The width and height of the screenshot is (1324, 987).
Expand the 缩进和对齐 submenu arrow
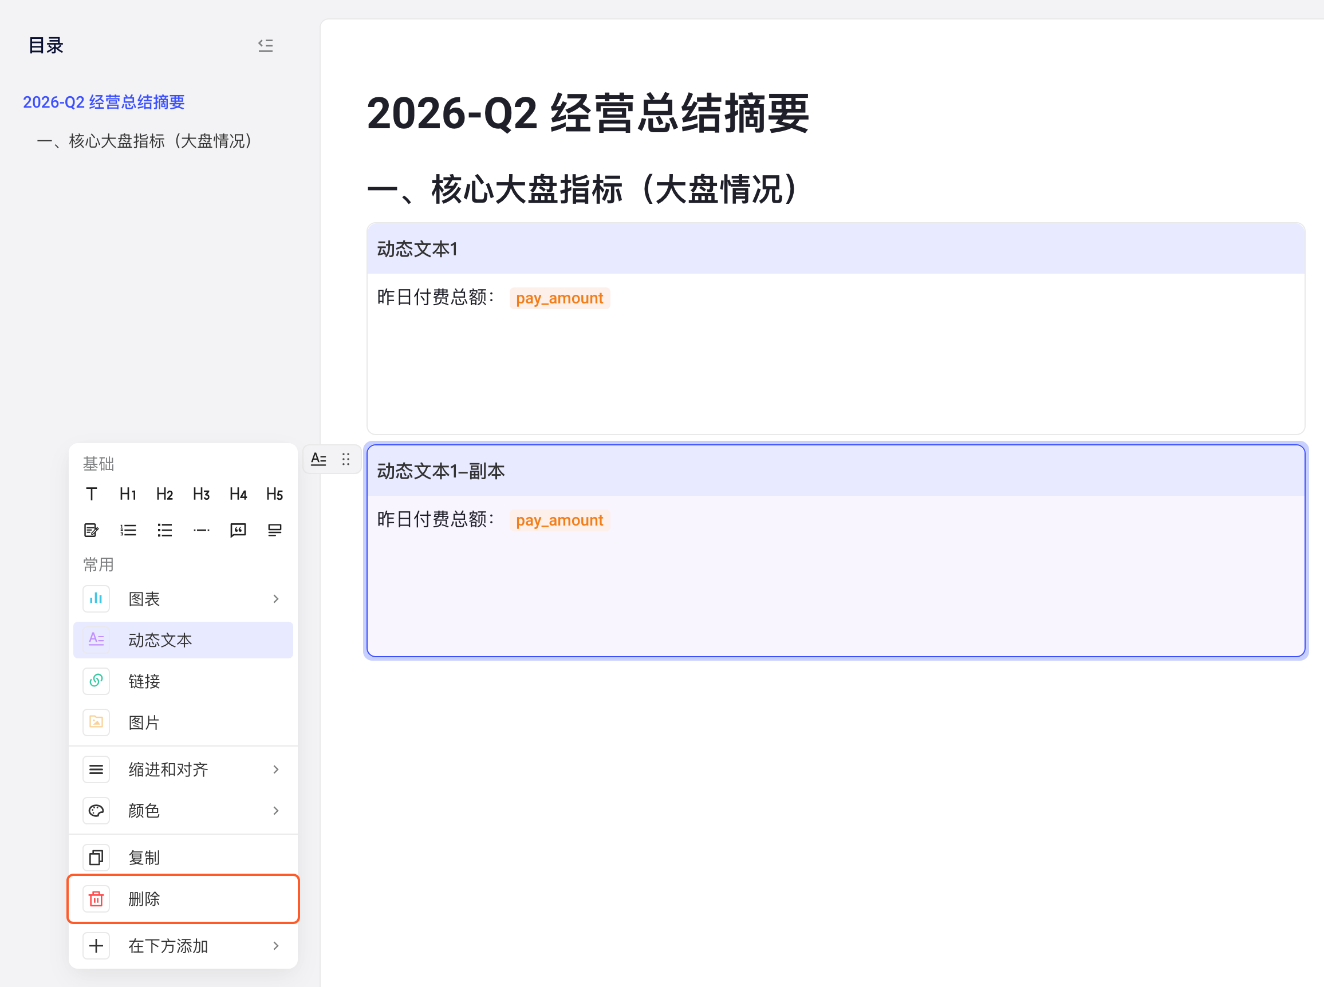click(275, 769)
